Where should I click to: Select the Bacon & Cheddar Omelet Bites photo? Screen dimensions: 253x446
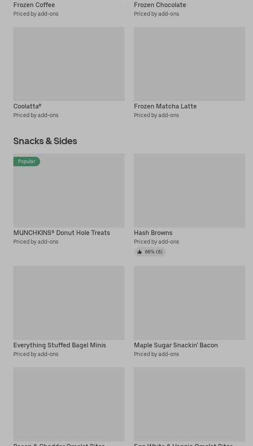(x=69, y=404)
